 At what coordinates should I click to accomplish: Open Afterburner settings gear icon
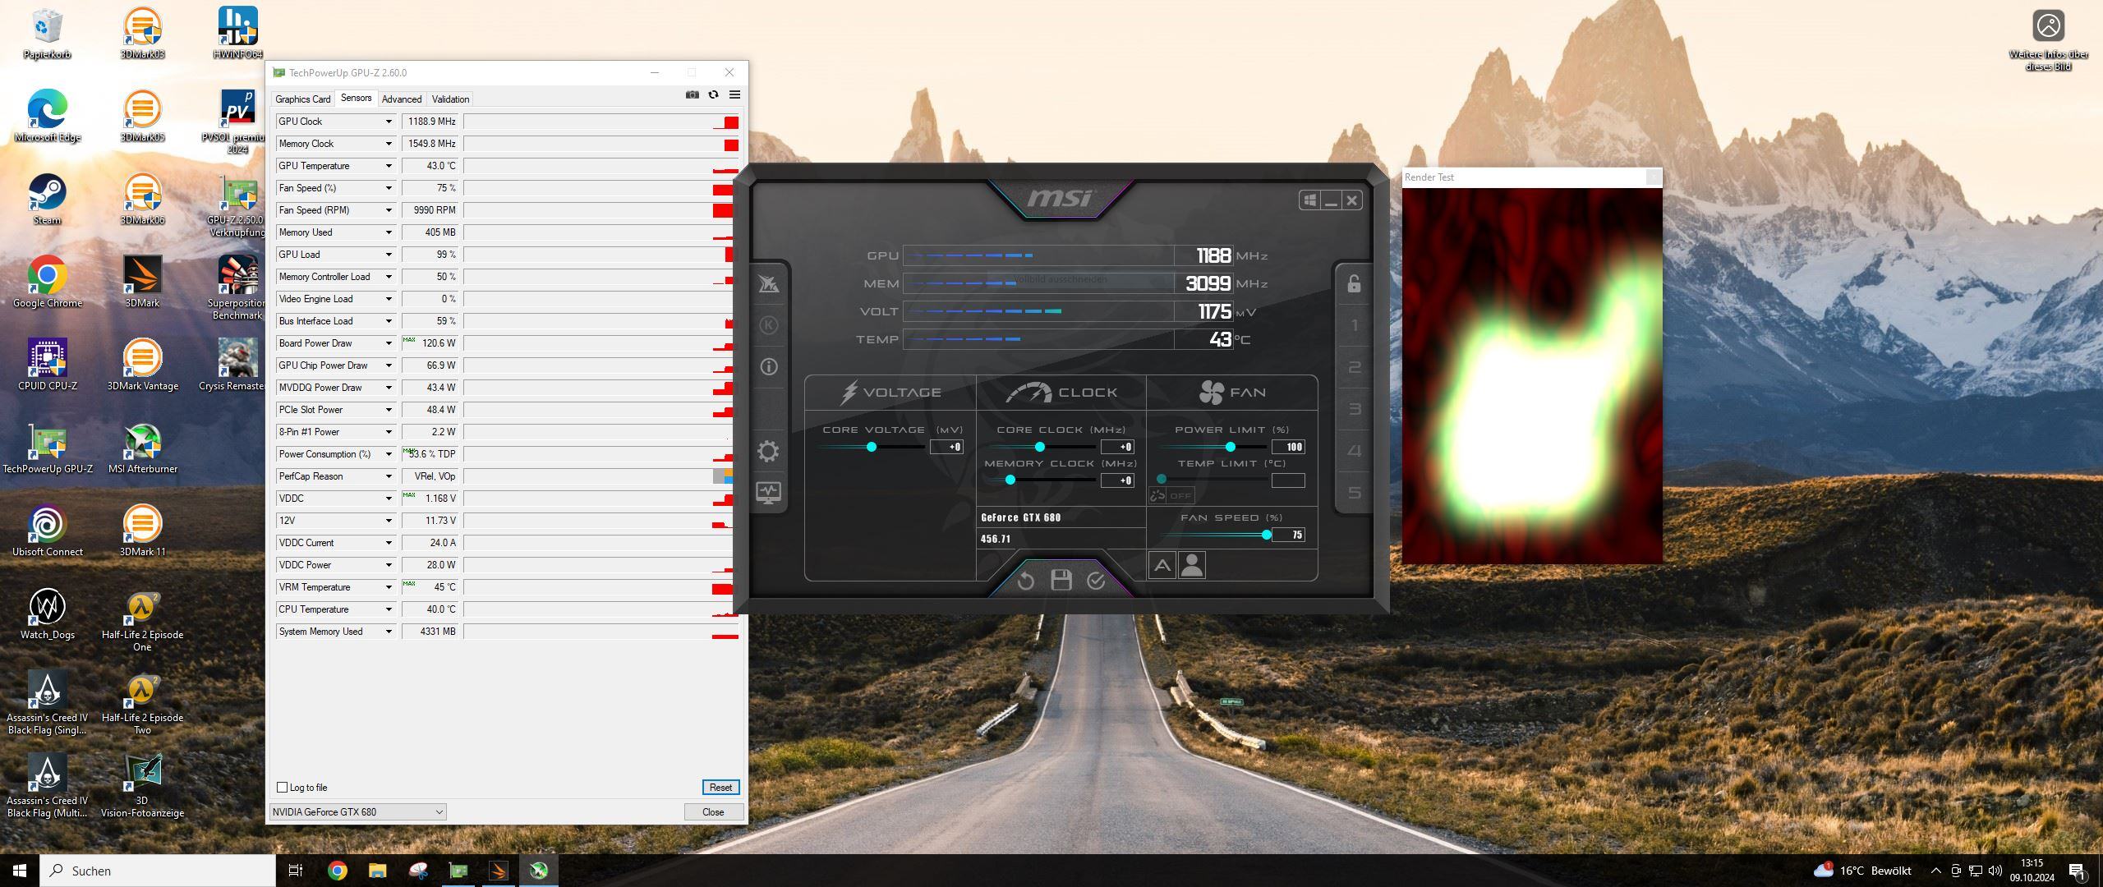point(768,451)
